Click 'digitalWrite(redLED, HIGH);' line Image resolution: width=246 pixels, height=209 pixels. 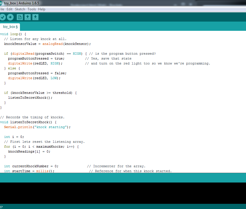tap(35, 63)
